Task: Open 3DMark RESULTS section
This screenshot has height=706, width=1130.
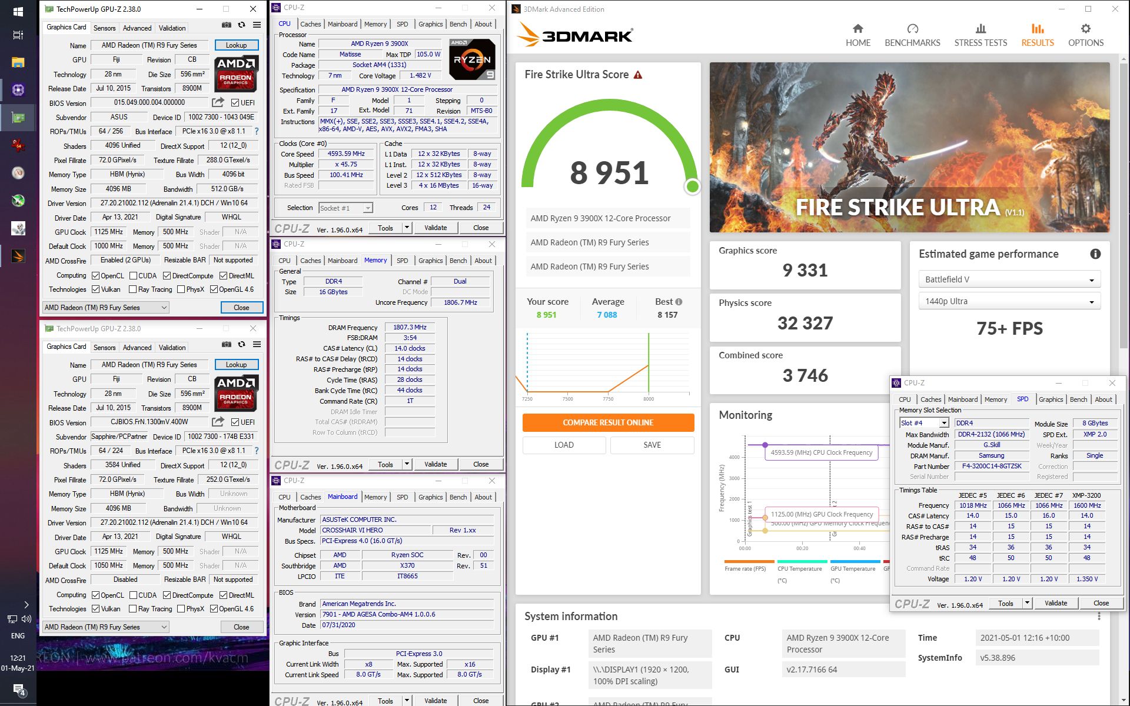Action: (x=1038, y=35)
